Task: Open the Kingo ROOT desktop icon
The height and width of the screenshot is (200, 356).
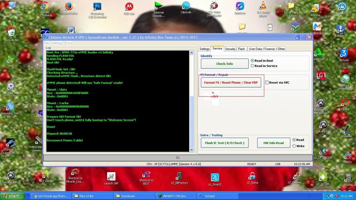Action: pos(342,7)
